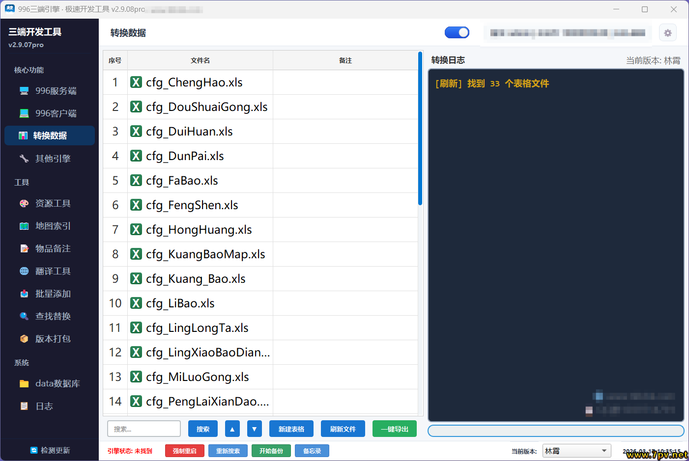689x461 pixels.
Task: Click the conversion progress bar
Action: point(555,431)
